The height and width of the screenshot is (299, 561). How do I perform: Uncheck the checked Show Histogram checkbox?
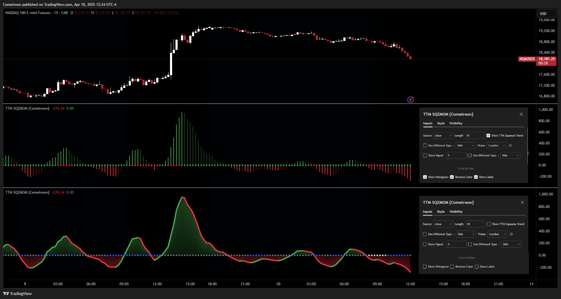[425, 177]
